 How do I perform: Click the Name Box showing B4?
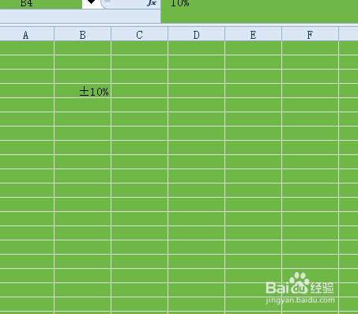point(41,3)
